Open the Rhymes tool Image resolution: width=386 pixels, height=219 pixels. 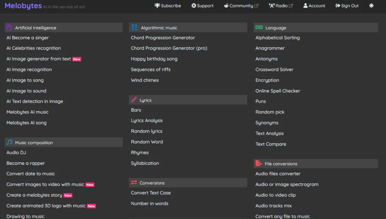click(139, 153)
